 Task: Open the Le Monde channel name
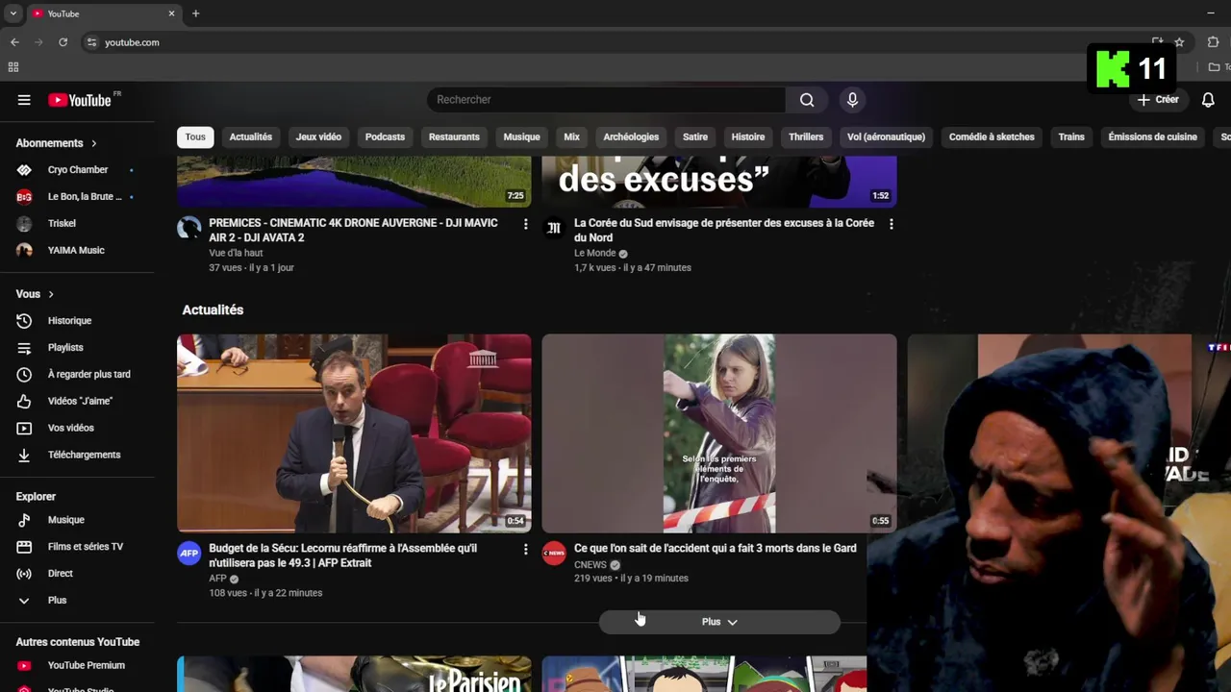tap(595, 254)
